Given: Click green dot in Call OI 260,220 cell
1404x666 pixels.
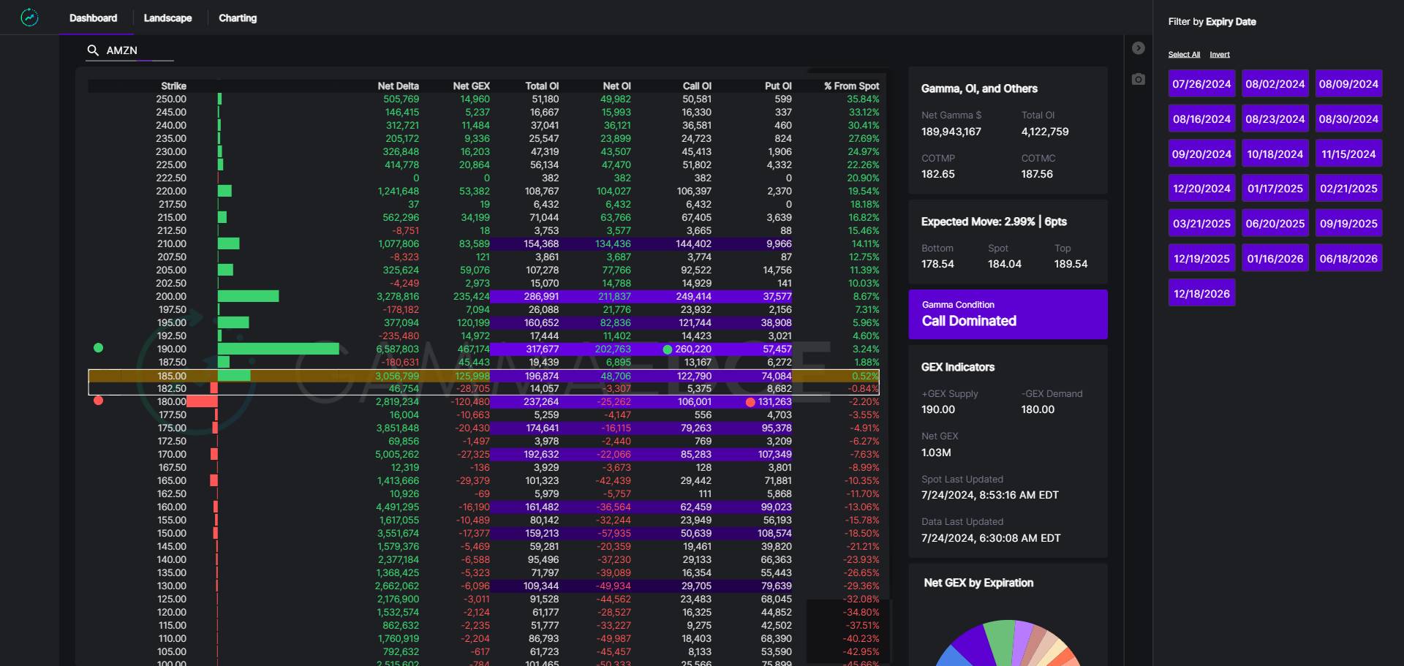Looking at the screenshot, I should pyautogui.click(x=667, y=349).
